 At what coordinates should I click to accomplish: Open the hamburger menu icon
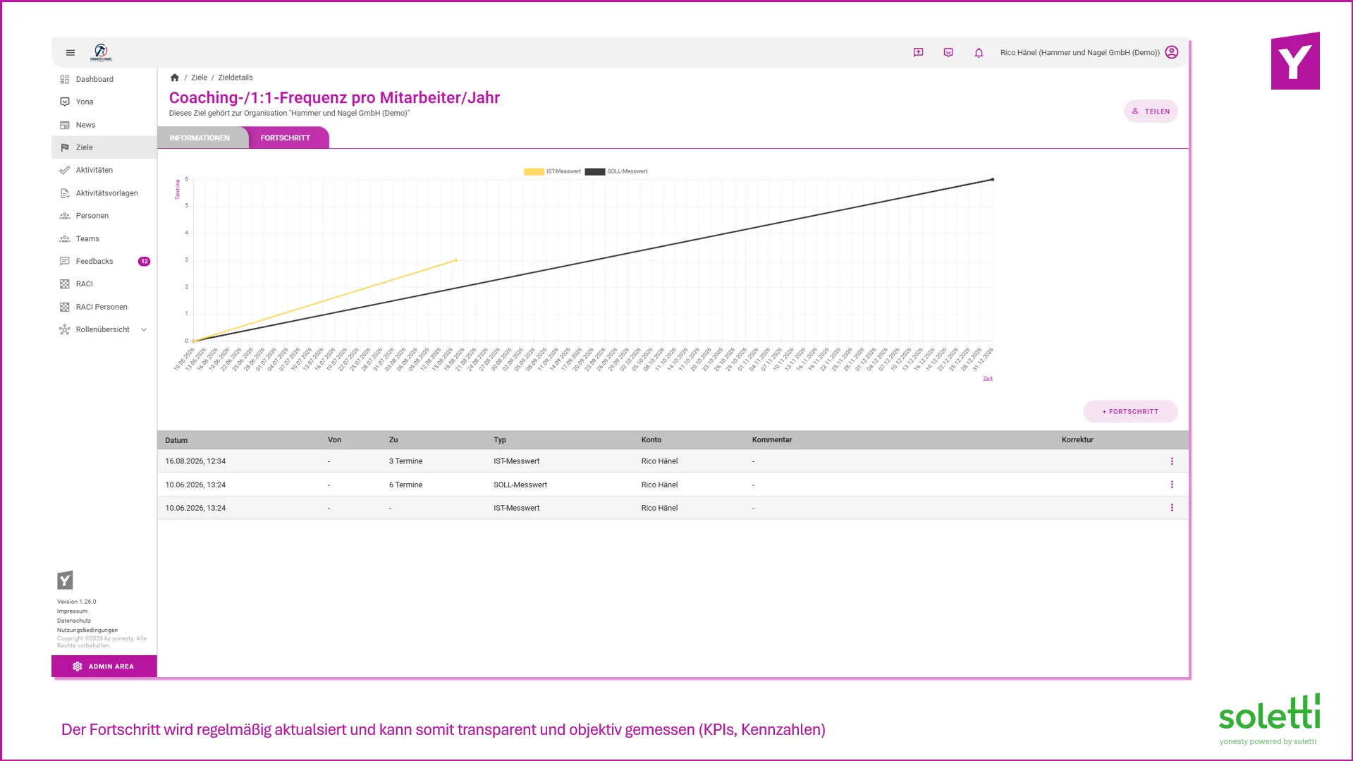coord(71,52)
